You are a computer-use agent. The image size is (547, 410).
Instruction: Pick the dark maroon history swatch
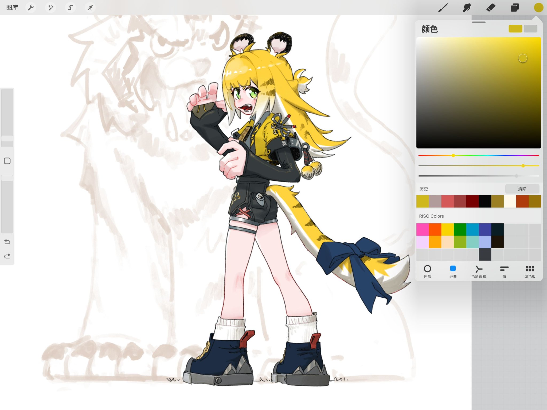[472, 201]
